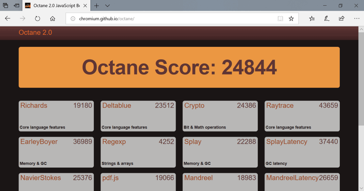Add notes with the pen icon
Image resolution: width=364 pixels, height=191 pixels.
(327, 18)
